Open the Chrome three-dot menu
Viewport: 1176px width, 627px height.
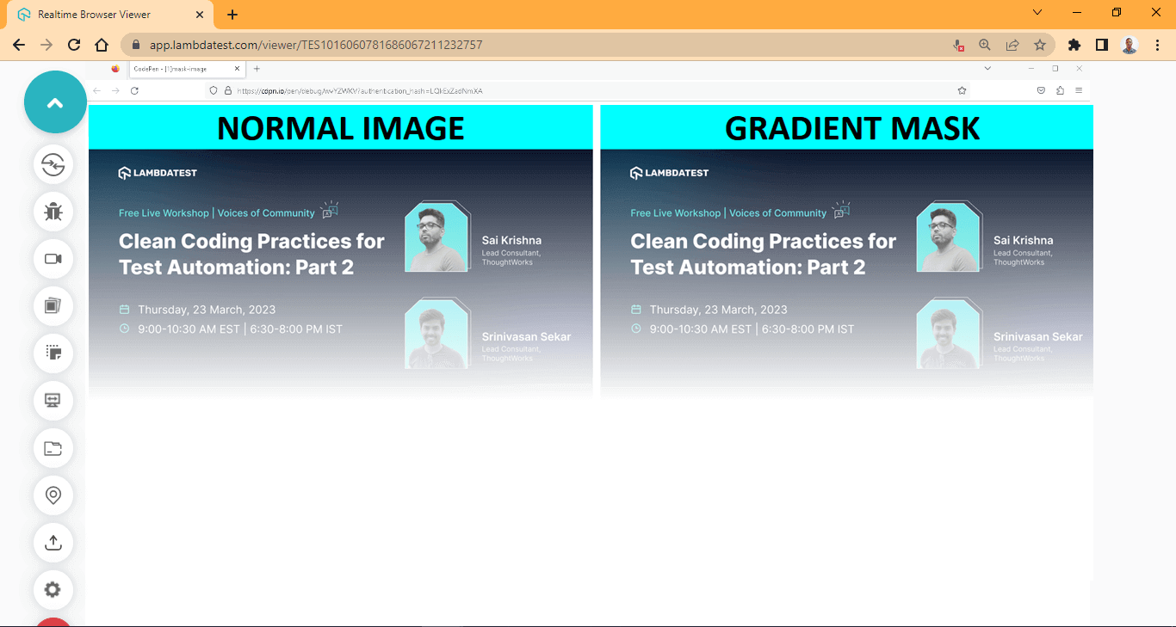pos(1156,45)
